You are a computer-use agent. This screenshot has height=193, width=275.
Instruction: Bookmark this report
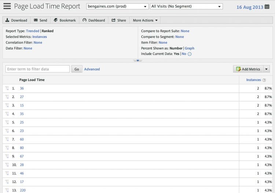coord(65,20)
